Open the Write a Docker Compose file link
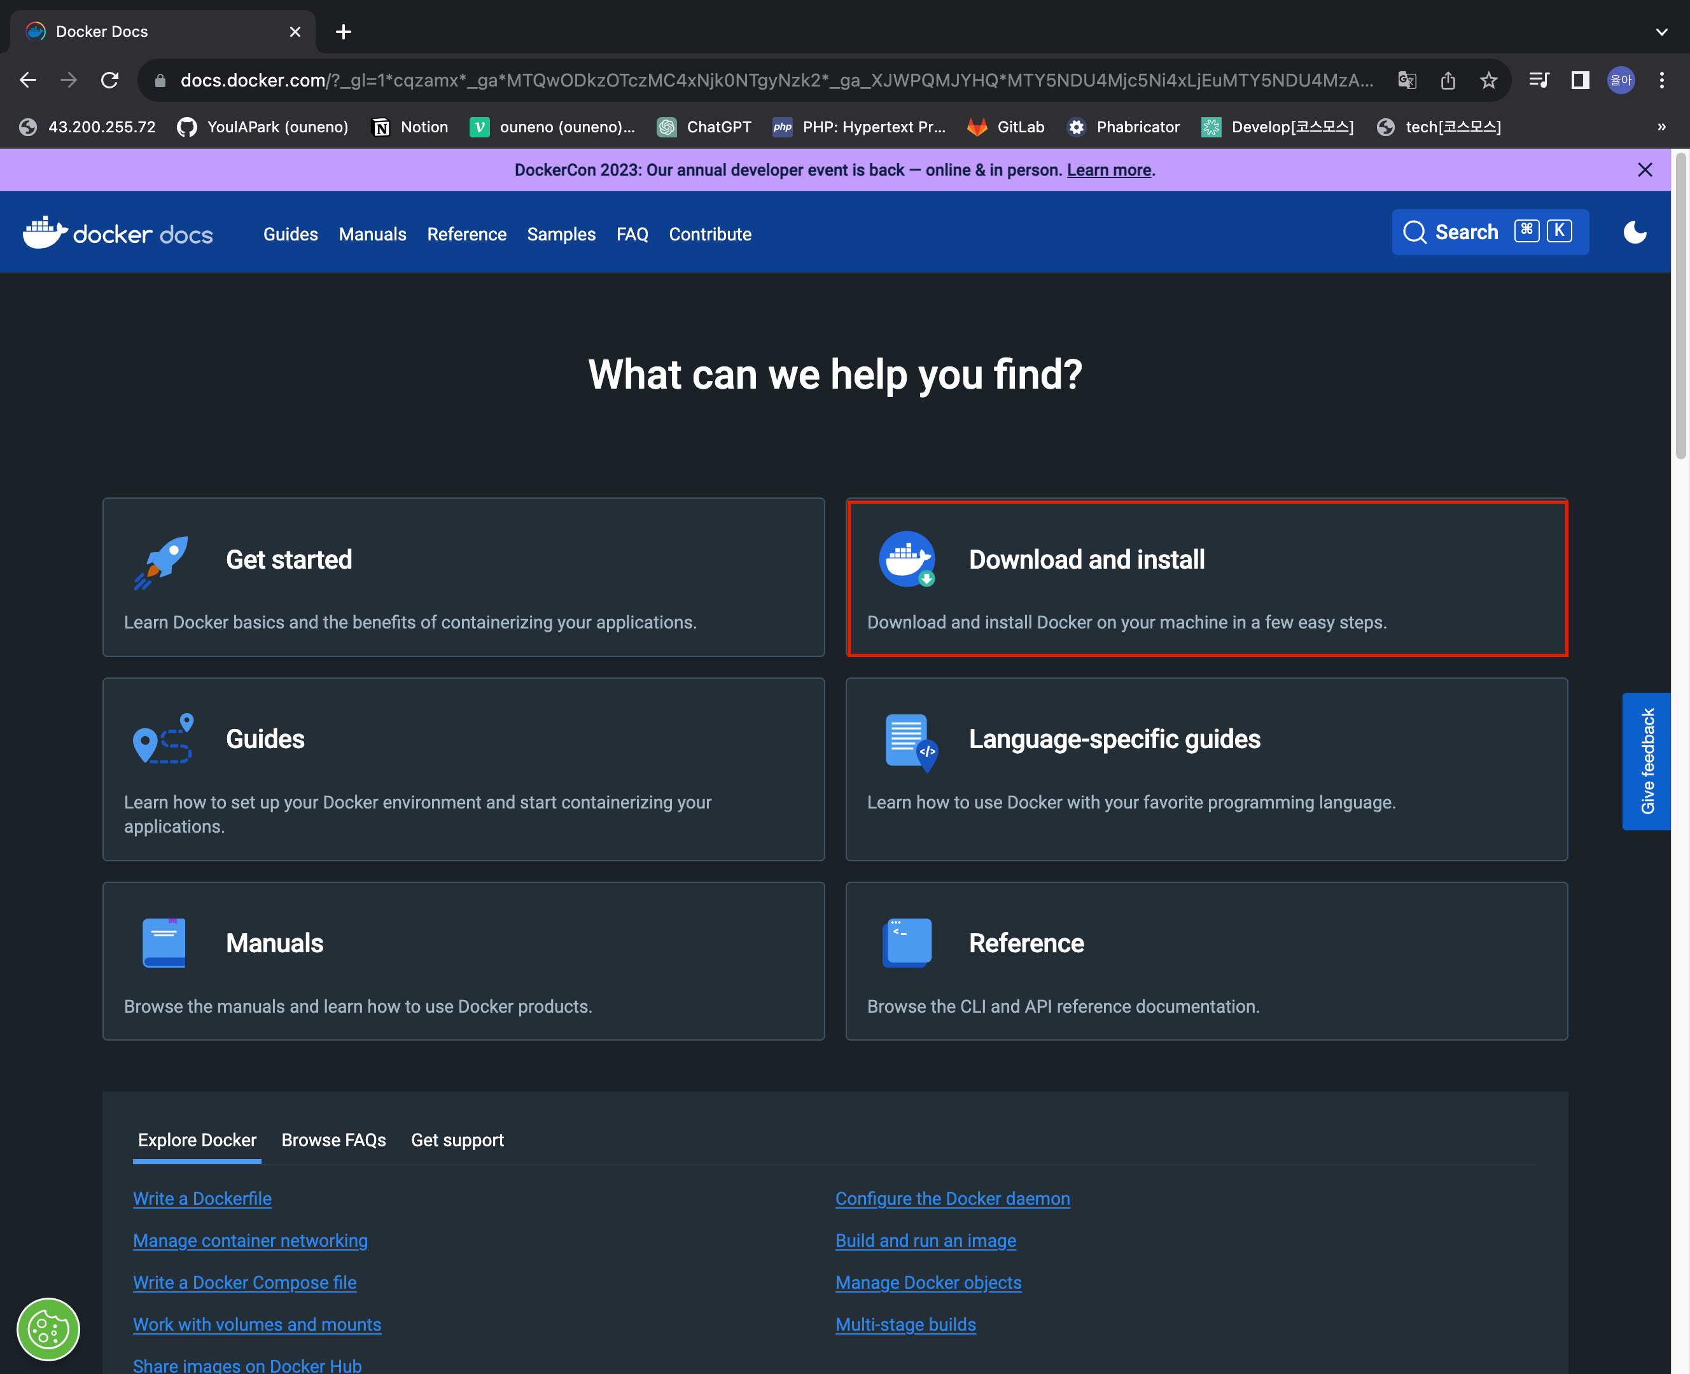This screenshot has width=1690, height=1374. tap(244, 1283)
